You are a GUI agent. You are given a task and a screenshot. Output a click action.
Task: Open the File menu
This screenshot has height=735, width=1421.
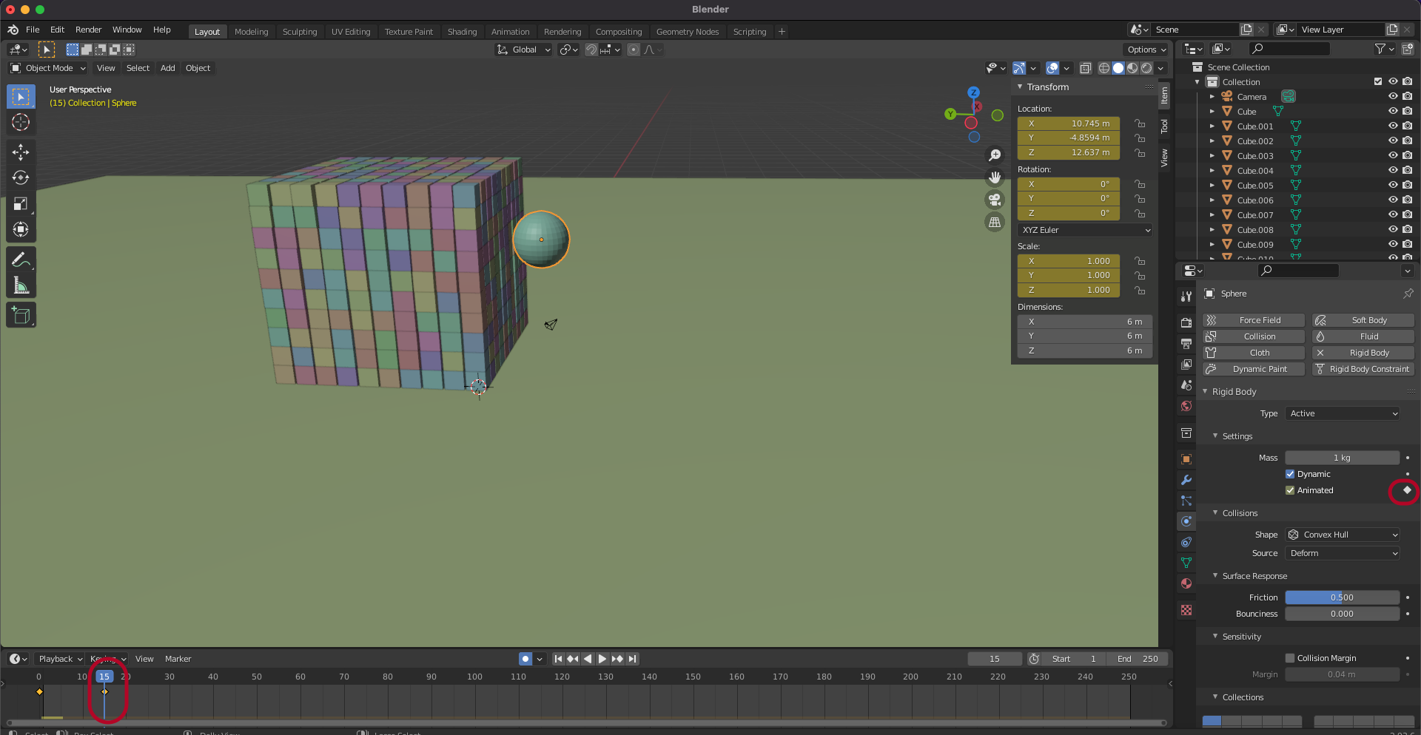pyautogui.click(x=33, y=30)
